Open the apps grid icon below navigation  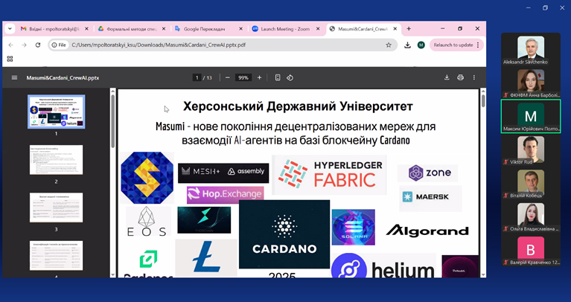10,59
